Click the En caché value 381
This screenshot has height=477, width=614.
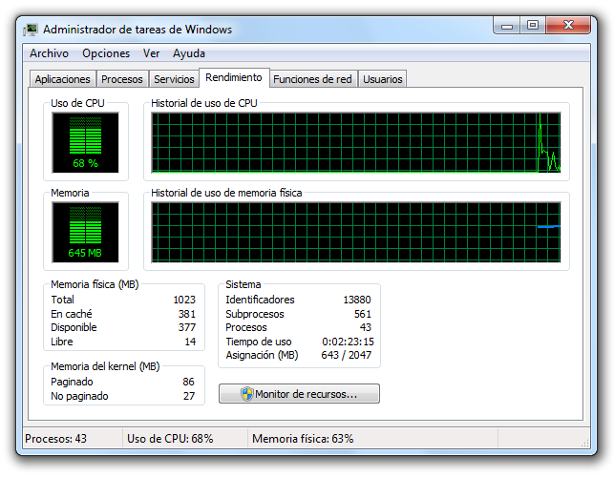(187, 314)
